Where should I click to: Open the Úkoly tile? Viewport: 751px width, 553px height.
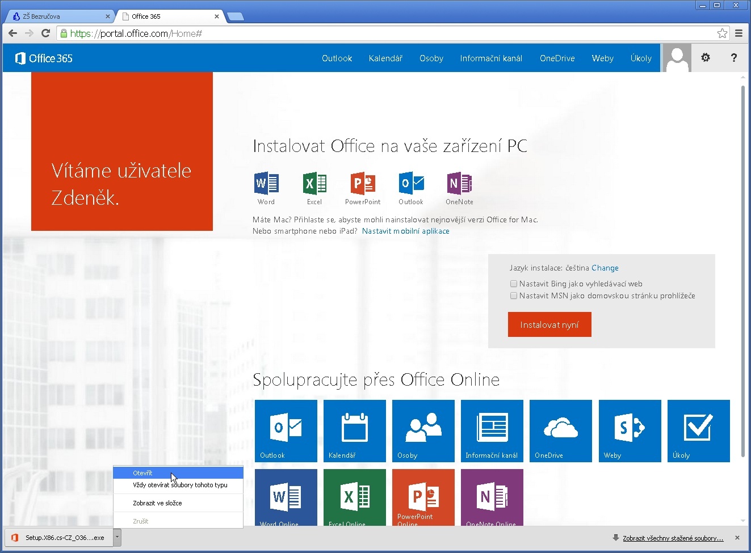point(699,431)
